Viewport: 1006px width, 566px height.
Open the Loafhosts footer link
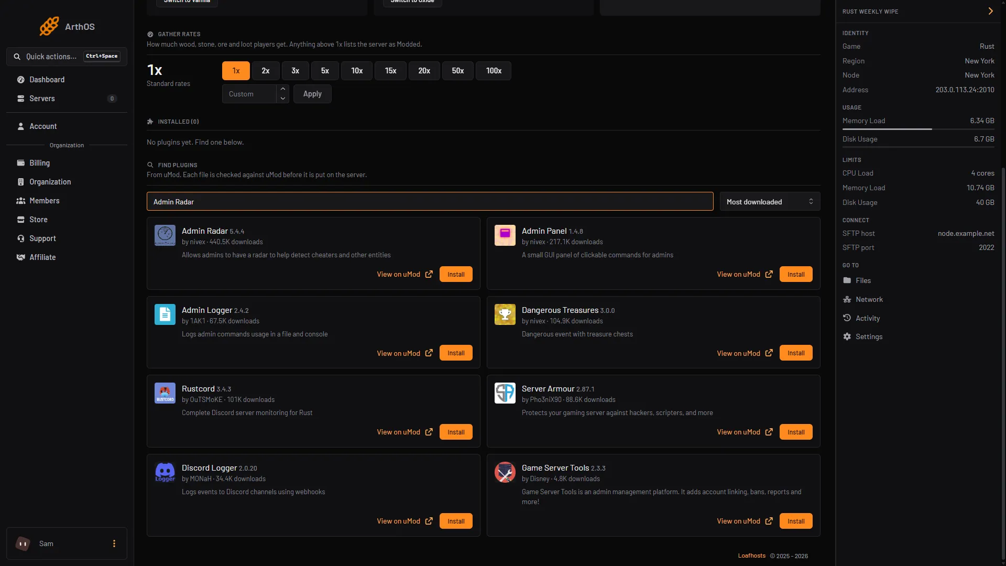pyautogui.click(x=751, y=556)
